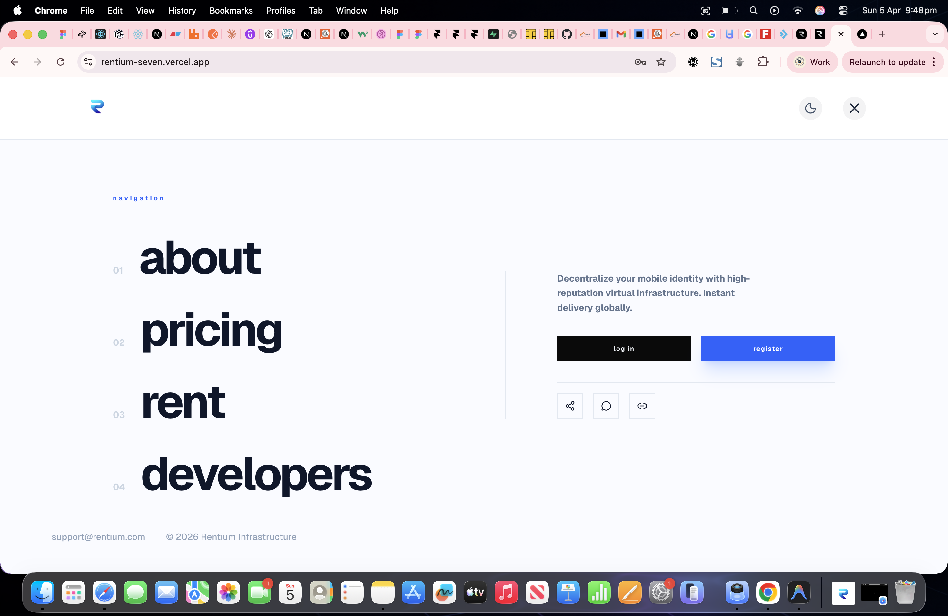Viewport: 948px width, 616px height.
Task: Click the share icon below the register button
Action: [569, 406]
